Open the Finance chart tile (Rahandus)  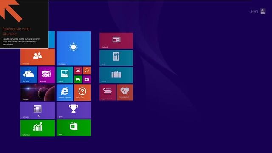point(37,128)
